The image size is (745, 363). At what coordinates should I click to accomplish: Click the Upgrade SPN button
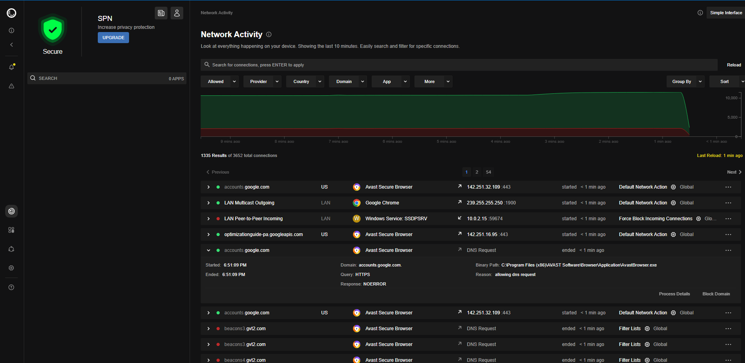(113, 38)
